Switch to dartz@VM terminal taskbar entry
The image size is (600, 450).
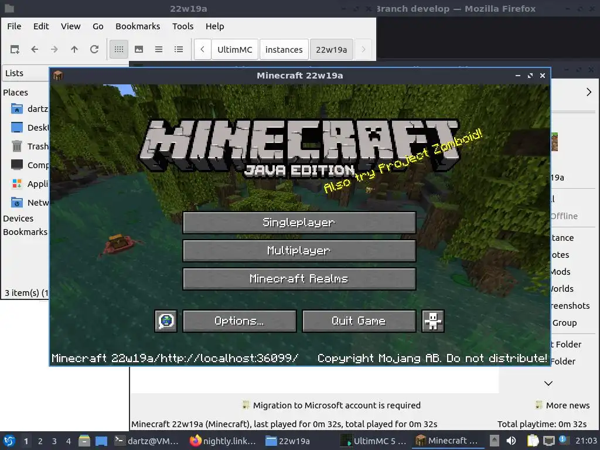tap(147, 441)
